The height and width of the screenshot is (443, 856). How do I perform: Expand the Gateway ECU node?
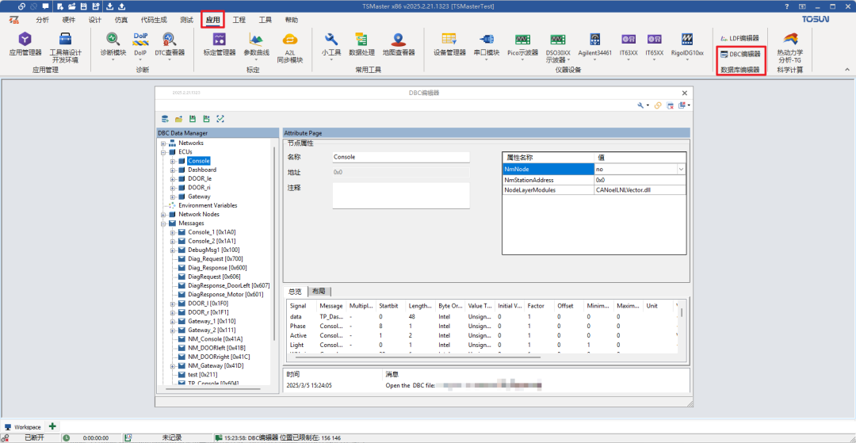tap(173, 197)
